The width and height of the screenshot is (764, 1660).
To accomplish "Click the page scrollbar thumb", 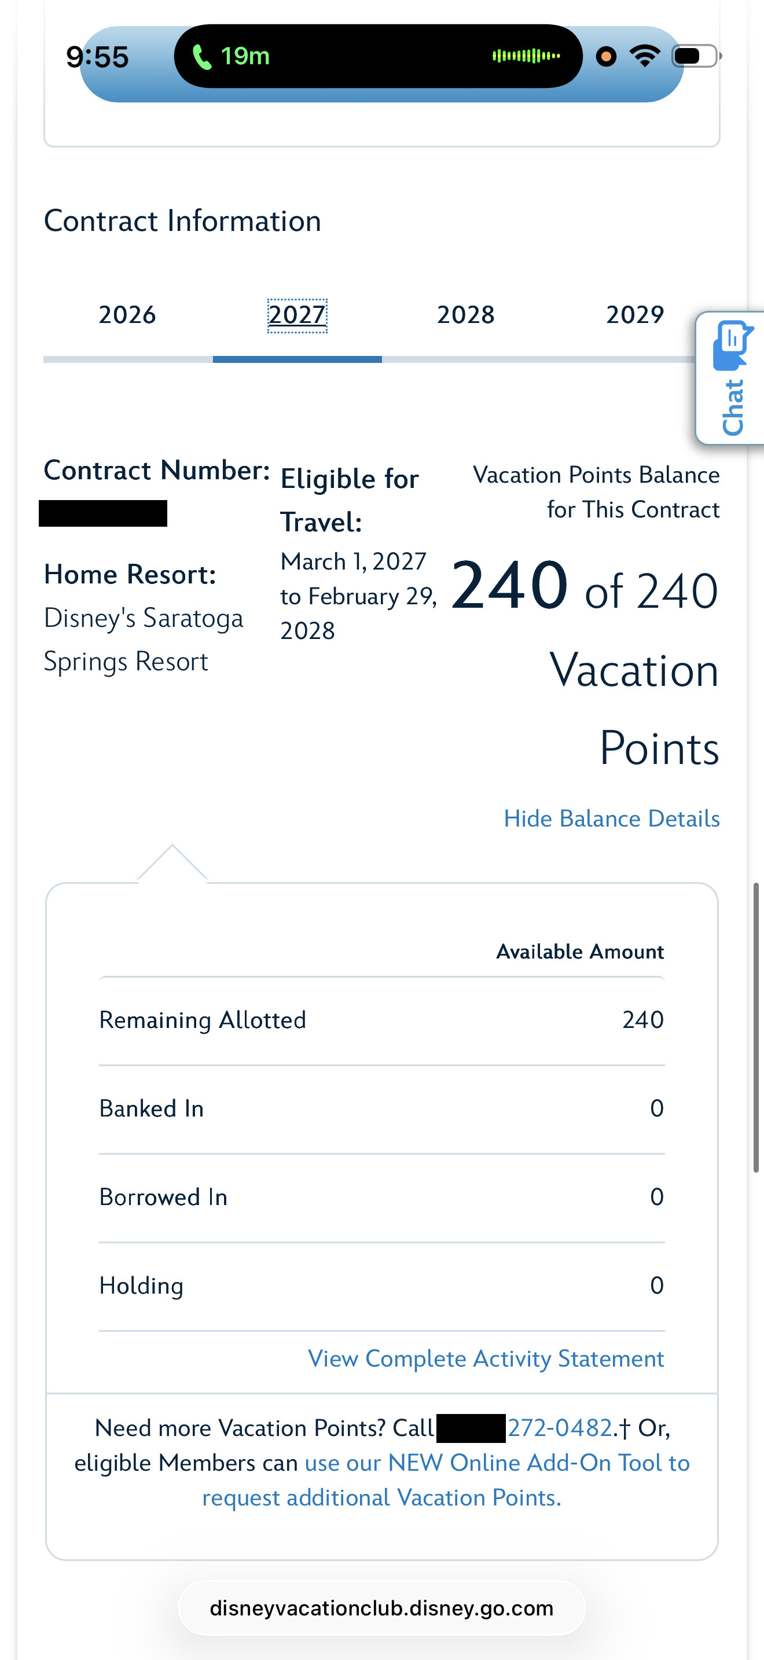I will [x=756, y=1028].
